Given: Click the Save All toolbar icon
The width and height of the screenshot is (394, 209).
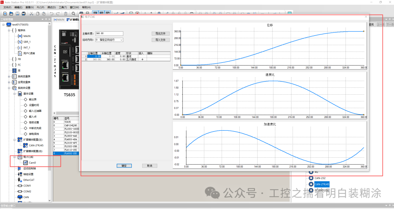Looking at the screenshot, I should pos(24,13).
